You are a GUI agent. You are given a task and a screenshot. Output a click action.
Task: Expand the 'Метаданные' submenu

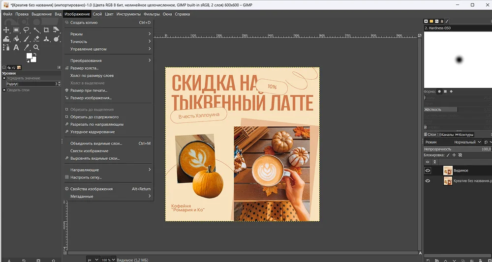click(108, 197)
